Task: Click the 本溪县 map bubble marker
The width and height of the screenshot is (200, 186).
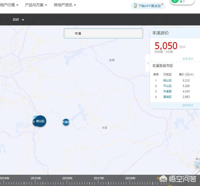Action: coord(66,122)
